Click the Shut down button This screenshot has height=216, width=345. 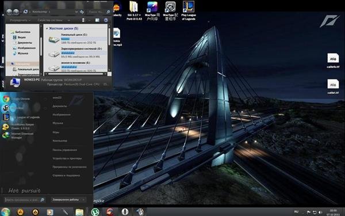point(66,200)
